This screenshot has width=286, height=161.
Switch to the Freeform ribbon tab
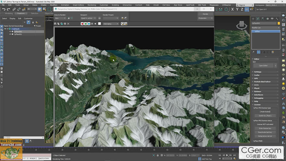(x=21, y=13)
